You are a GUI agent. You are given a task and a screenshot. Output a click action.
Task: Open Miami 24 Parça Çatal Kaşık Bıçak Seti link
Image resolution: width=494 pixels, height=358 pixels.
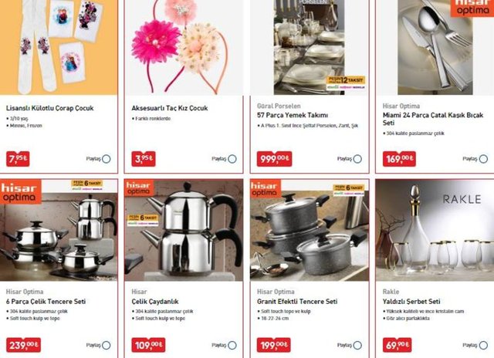tap(433, 119)
